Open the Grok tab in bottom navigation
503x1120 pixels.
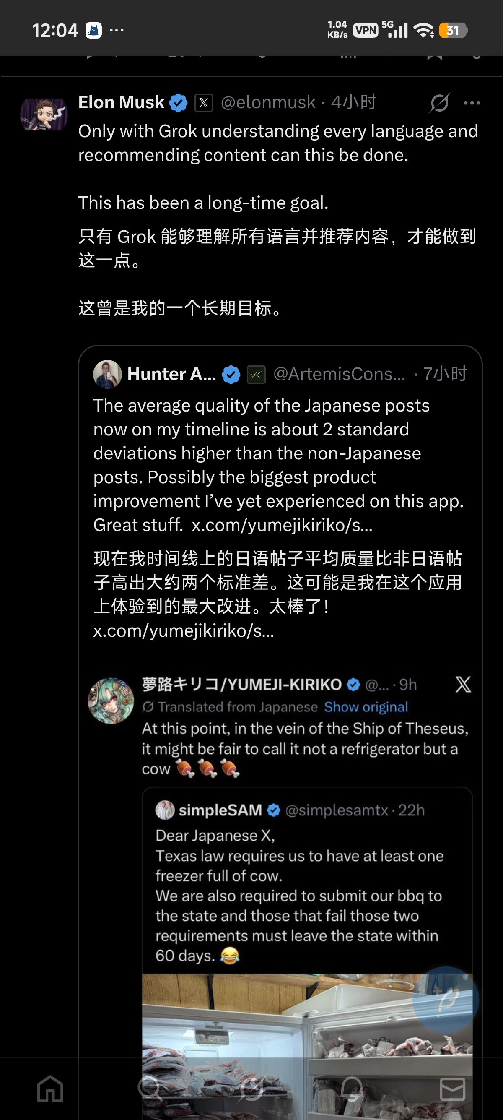click(x=251, y=1089)
